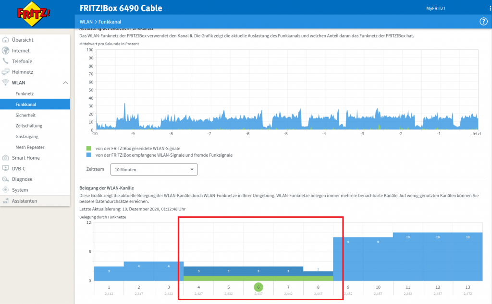
Task: Click the System gear icon
Action: point(5,190)
